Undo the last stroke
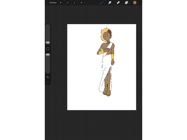 point(48,77)
